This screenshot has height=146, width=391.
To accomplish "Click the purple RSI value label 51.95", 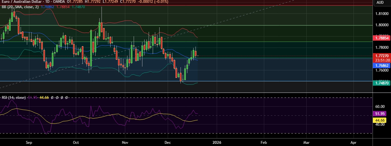I will point(379,114).
